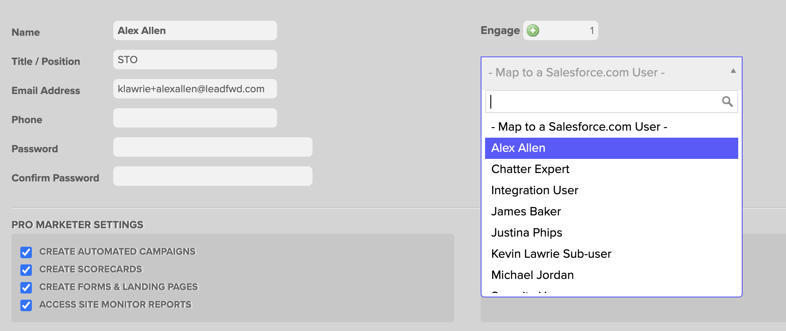786x331 pixels.
Task: Focus the Title / Position field
Action: pyautogui.click(x=195, y=60)
